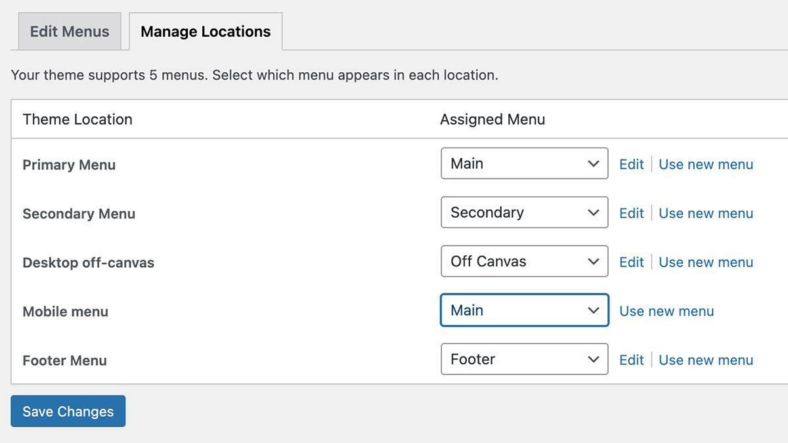Create new menu for Mobile menu location

pos(667,311)
